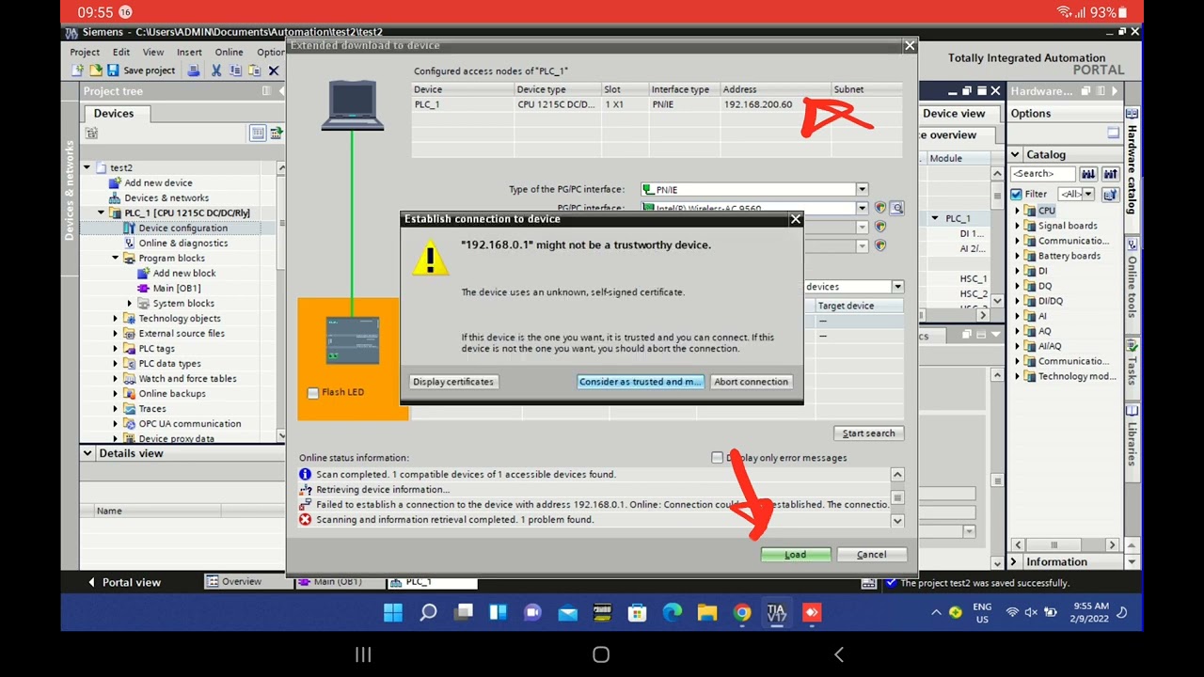Select Add new device in tree
Image resolution: width=1204 pixels, height=677 pixels.
click(158, 182)
